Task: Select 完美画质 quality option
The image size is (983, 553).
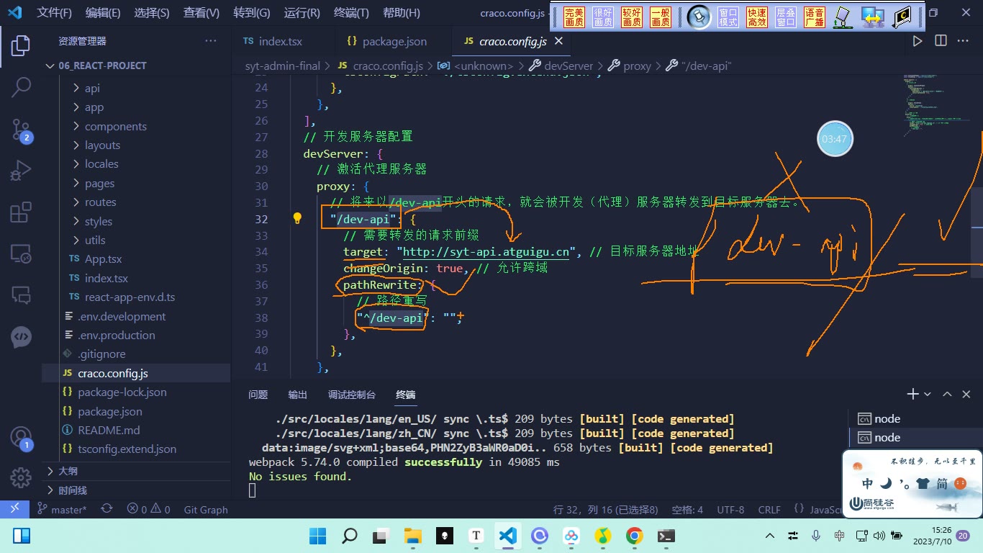Action: coord(574,17)
